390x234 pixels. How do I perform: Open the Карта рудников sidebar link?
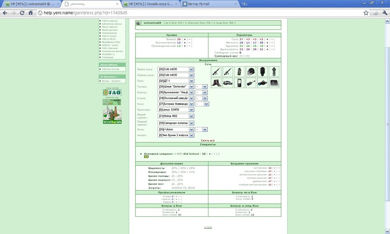coord(110,30)
